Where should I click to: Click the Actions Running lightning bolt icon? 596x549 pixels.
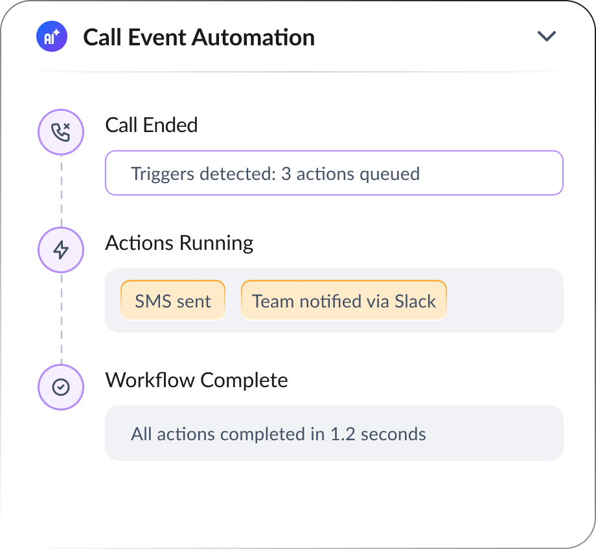(61, 250)
